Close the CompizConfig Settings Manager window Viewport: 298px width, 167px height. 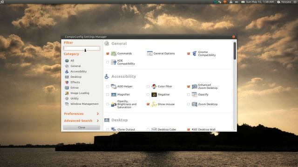(x=234, y=37)
